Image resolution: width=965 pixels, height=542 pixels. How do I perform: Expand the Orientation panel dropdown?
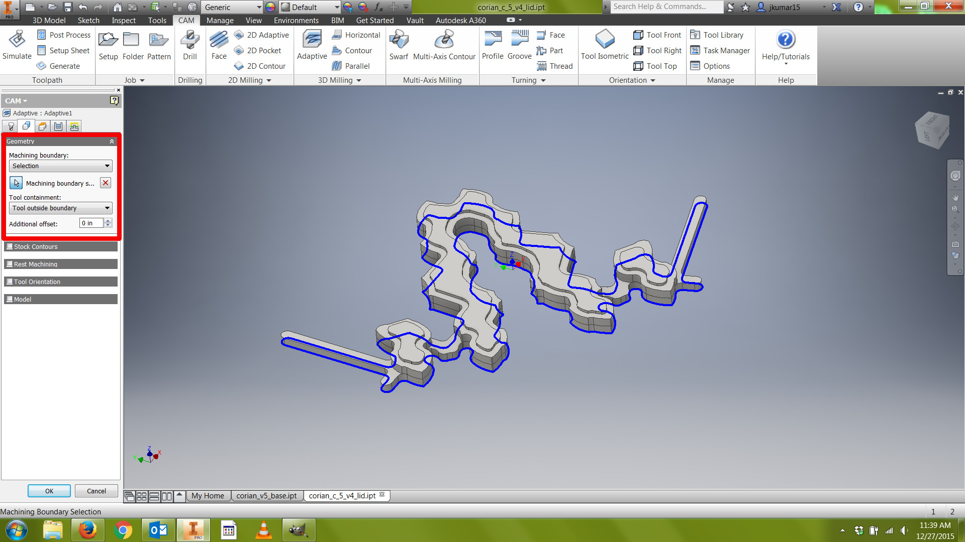(653, 80)
